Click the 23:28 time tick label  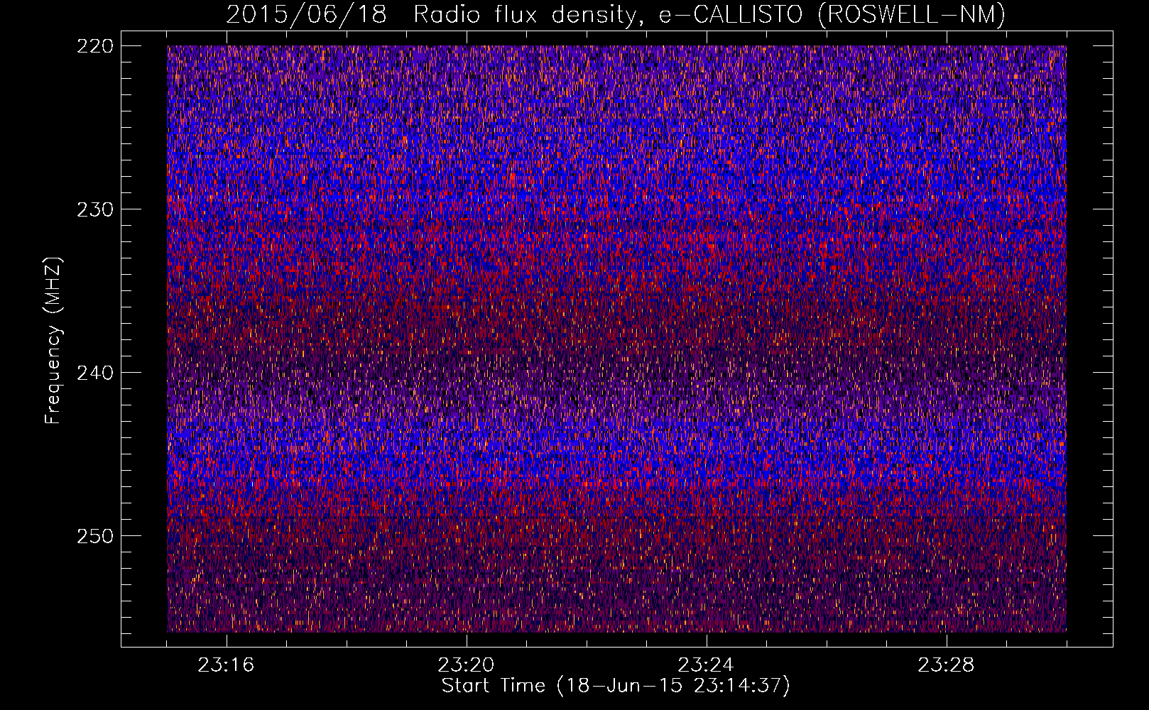click(x=946, y=665)
